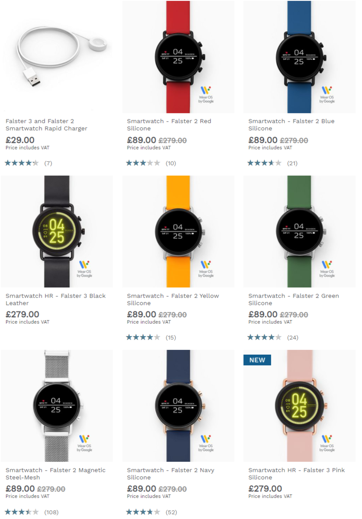Open Smartwatch HR - Falster 3 Pink Silicone title
Screen dimensions: 362x519
tap(297, 474)
